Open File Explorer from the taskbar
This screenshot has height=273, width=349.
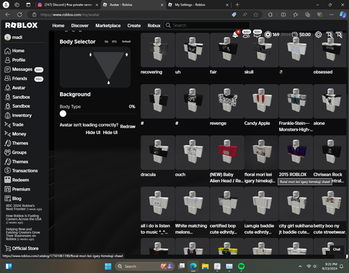205,266
